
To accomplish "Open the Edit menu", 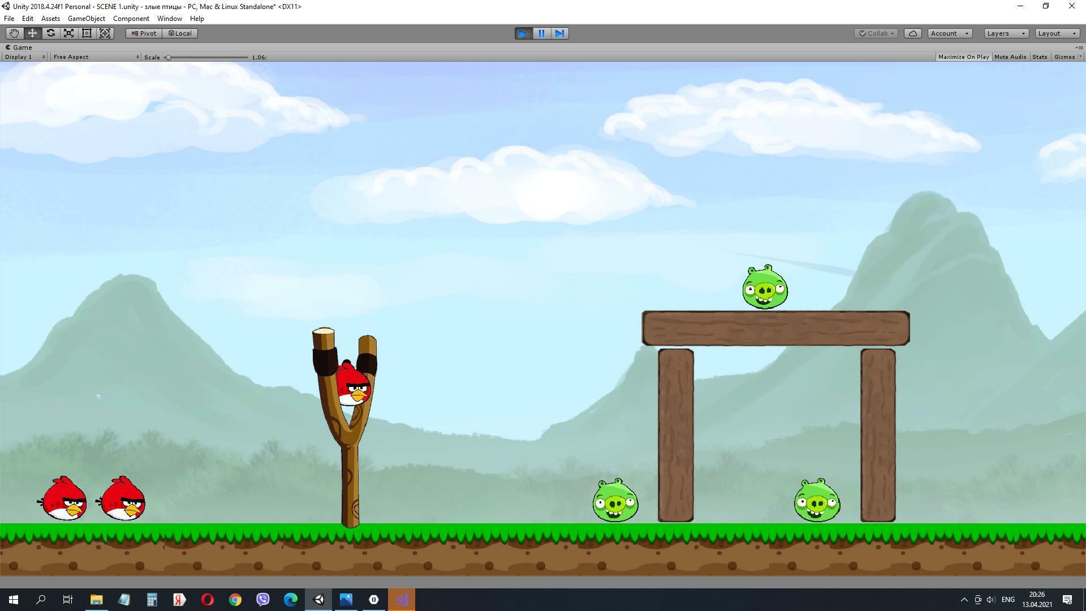I will [x=27, y=19].
